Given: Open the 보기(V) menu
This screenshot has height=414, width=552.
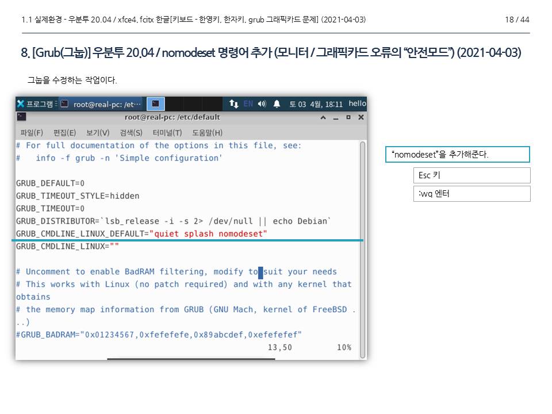Looking at the screenshot, I should 98,133.
